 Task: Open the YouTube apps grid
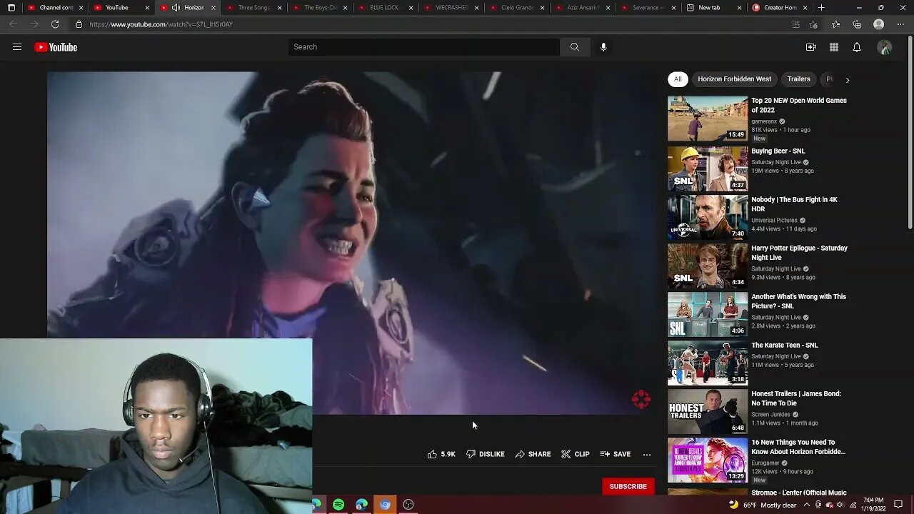(833, 47)
